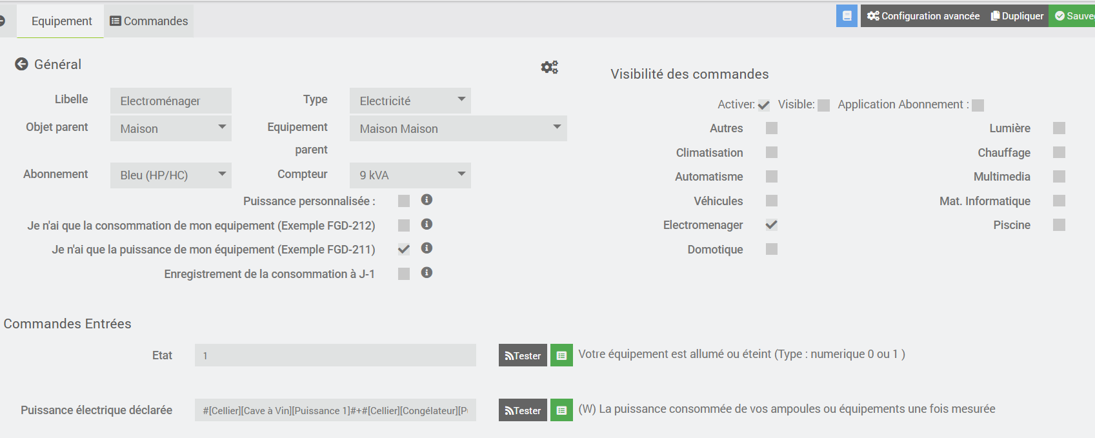Open the Abonnement dropdown showing Bleu (HP/HC)
This screenshot has width=1095, height=438.
[170, 175]
